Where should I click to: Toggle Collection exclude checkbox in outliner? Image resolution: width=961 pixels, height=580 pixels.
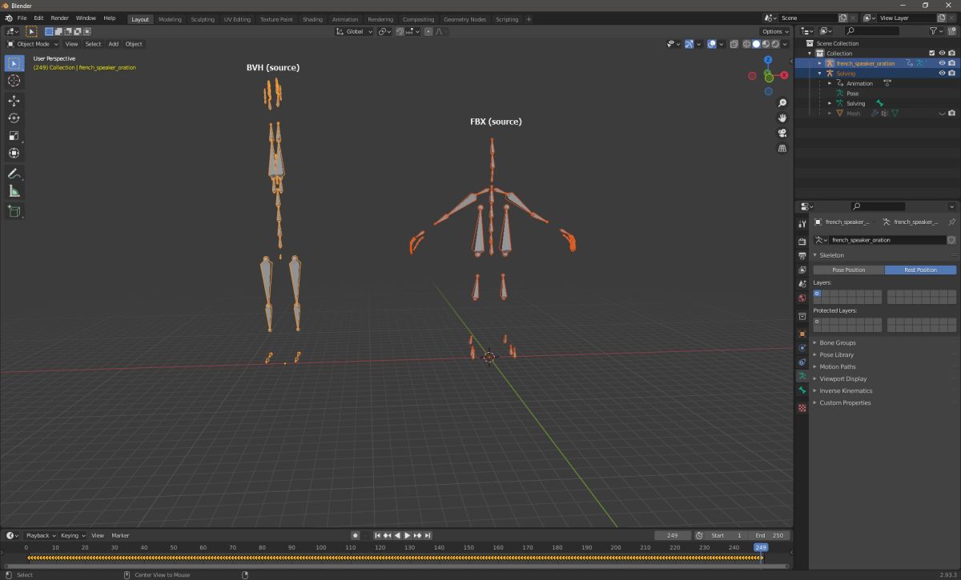point(932,54)
